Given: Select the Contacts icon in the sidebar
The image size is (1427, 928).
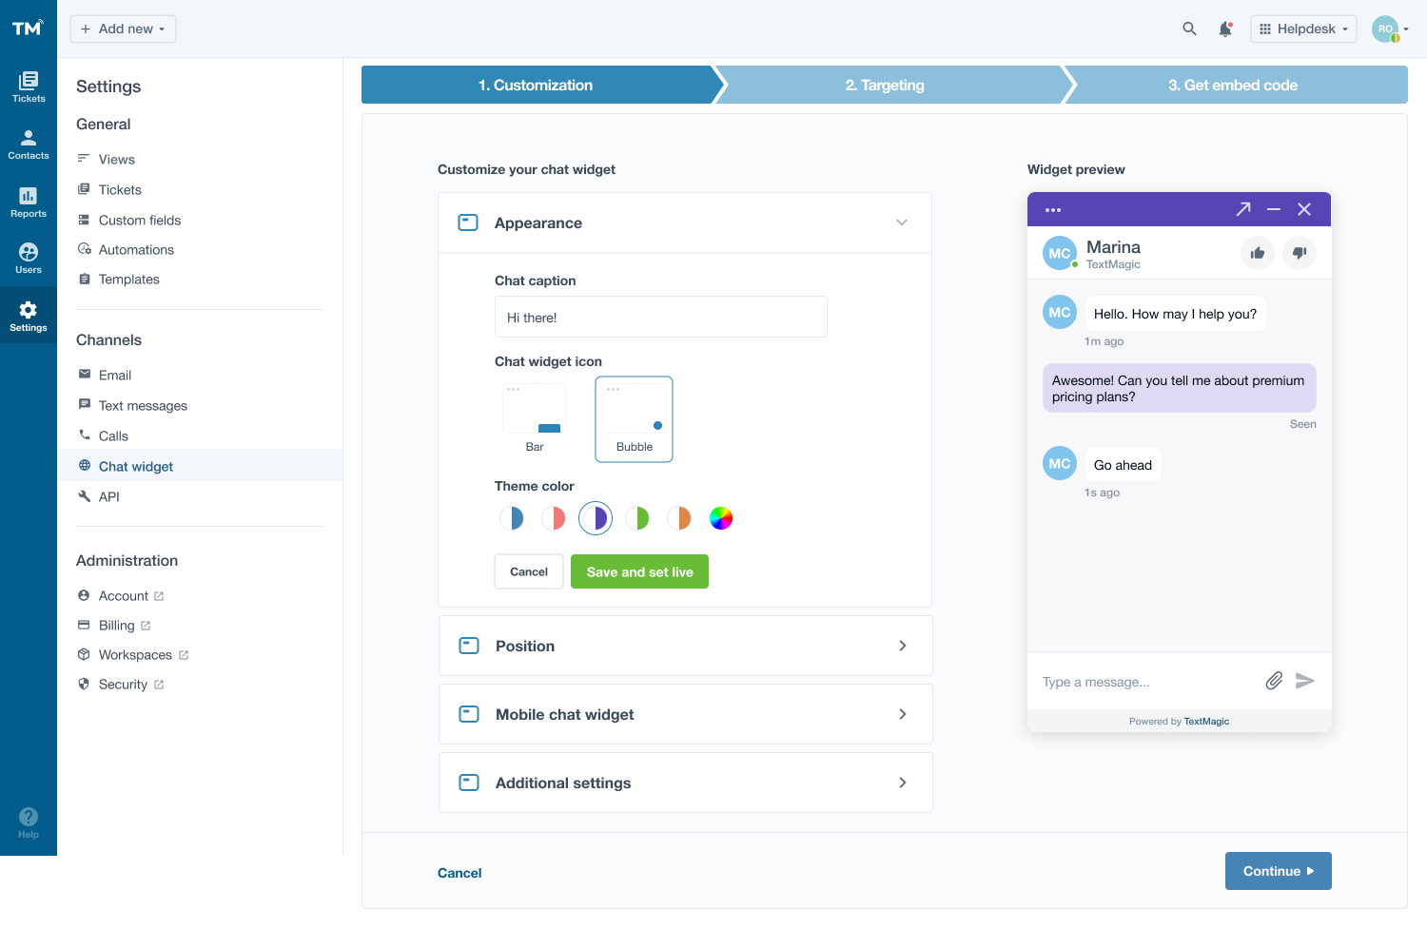Looking at the screenshot, I should [28, 144].
